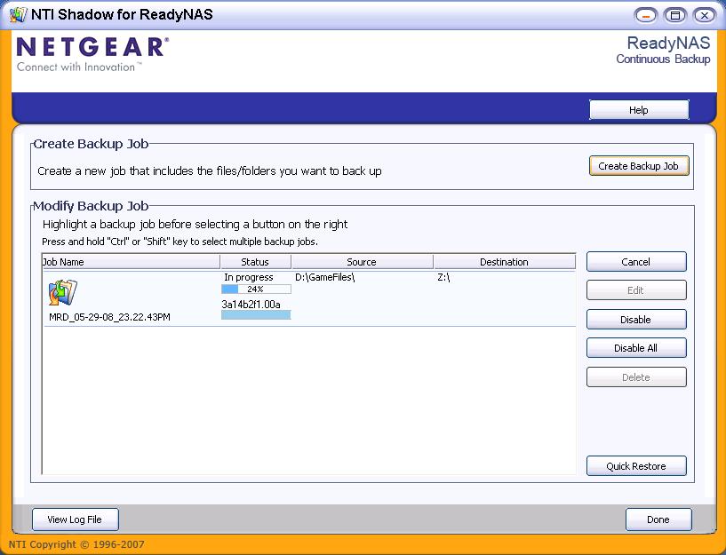Click Create Backup Job button

[639, 166]
